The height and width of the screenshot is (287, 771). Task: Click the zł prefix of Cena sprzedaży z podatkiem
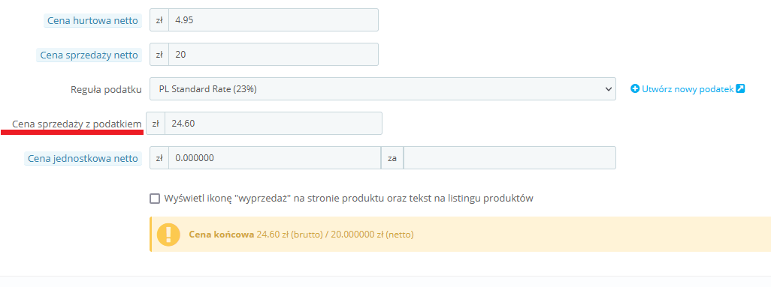(156, 124)
